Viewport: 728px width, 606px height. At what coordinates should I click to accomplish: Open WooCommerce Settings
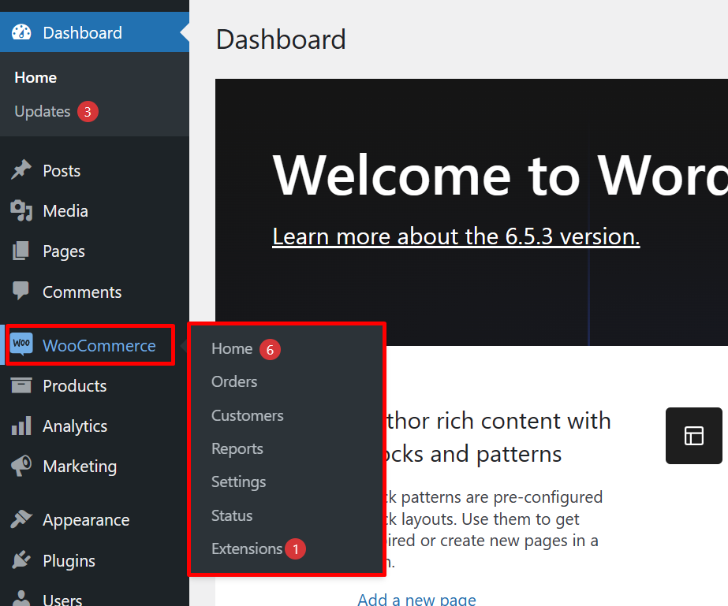239,482
